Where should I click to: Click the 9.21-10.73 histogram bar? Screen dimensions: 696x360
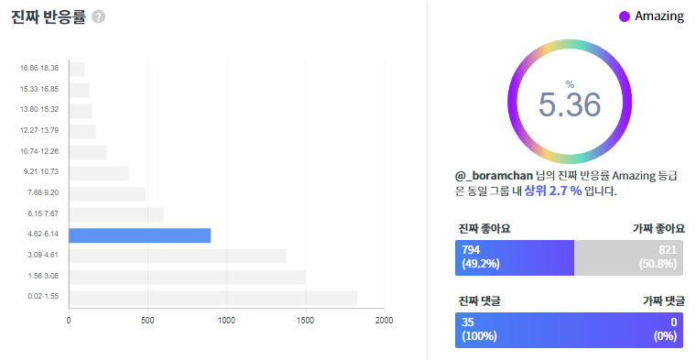coord(99,173)
